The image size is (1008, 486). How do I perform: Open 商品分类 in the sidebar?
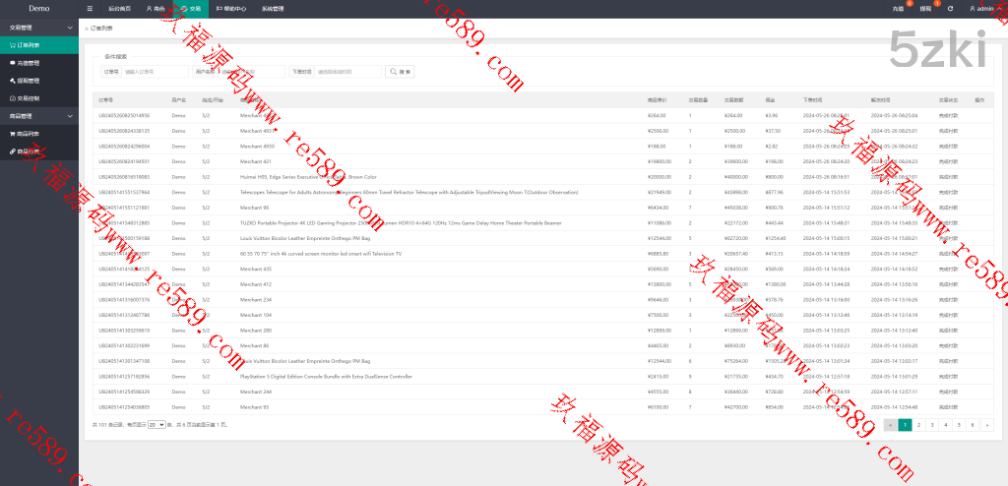coord(27,151)
